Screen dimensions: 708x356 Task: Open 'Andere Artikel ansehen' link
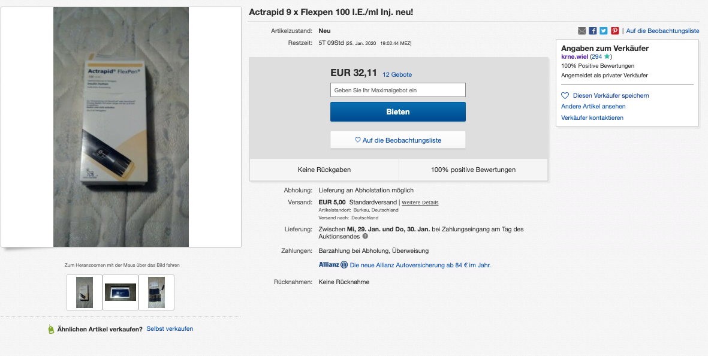pos(593,106)
